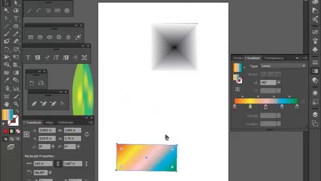Select the Gradient tool in main toolbar

click(16, 72)
